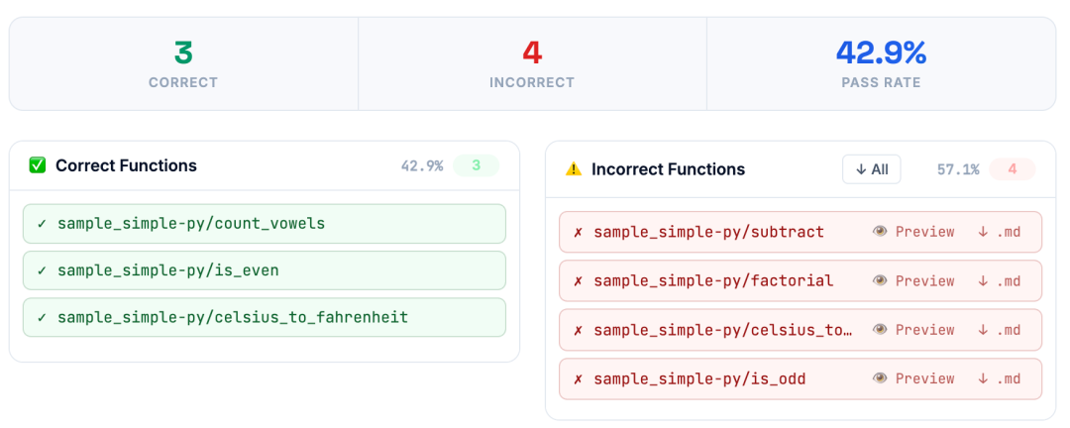Download the .md file for subtract

click(x=999, y=232)
